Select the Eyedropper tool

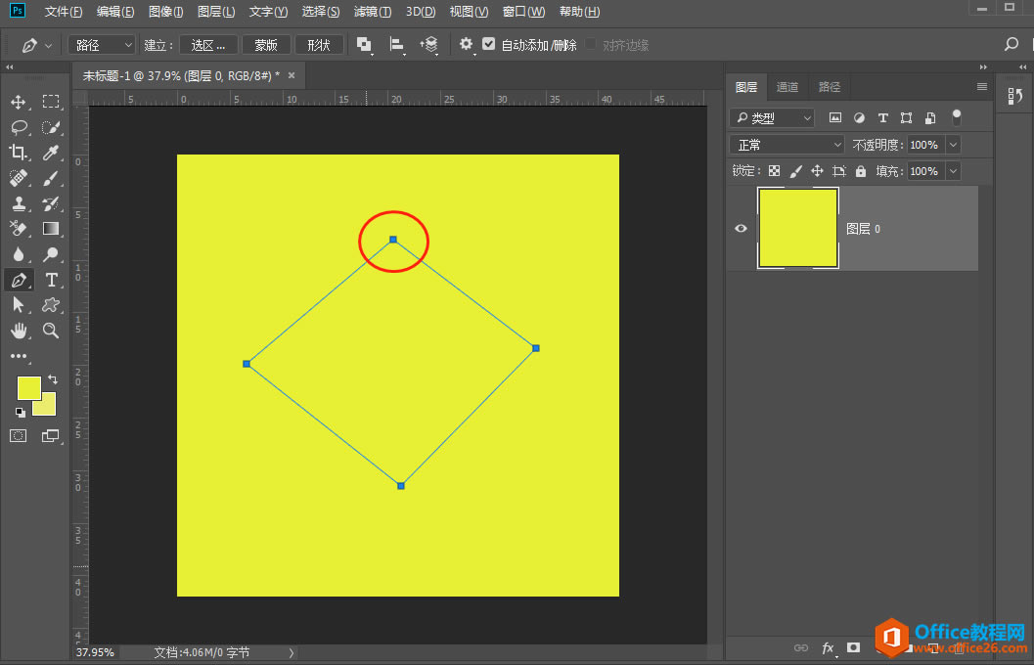(51, 153)
